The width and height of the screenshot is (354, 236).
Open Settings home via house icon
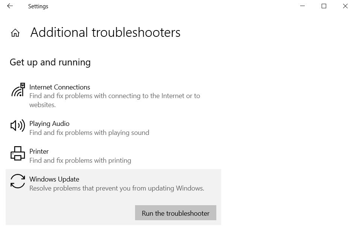pos(15,33)
